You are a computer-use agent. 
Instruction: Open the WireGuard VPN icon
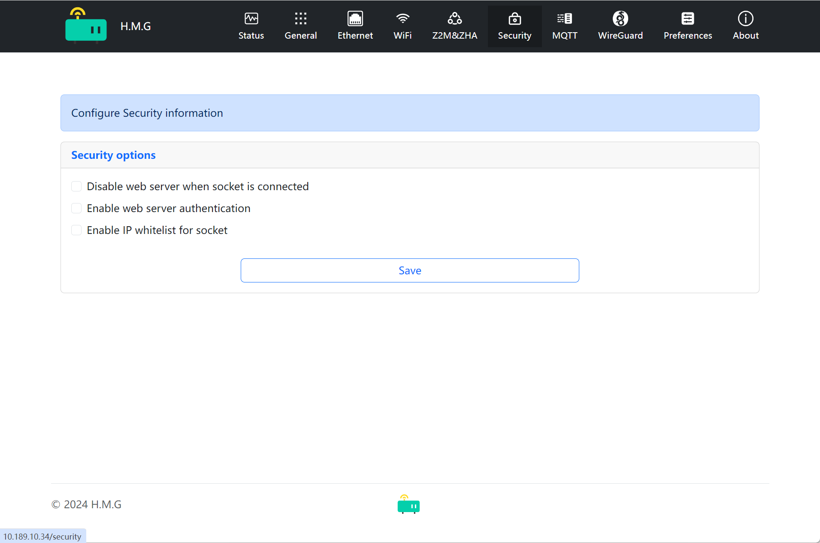click(x=620, y=18)
